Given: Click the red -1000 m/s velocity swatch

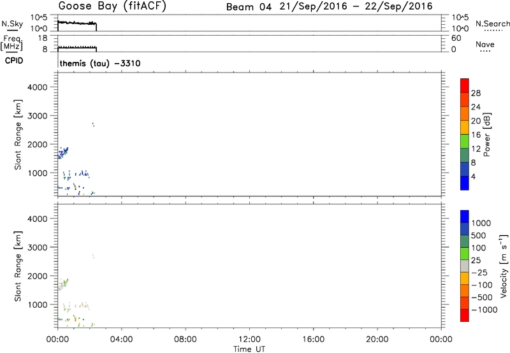Looking at the screenshot, I should [x=465, y=315].
